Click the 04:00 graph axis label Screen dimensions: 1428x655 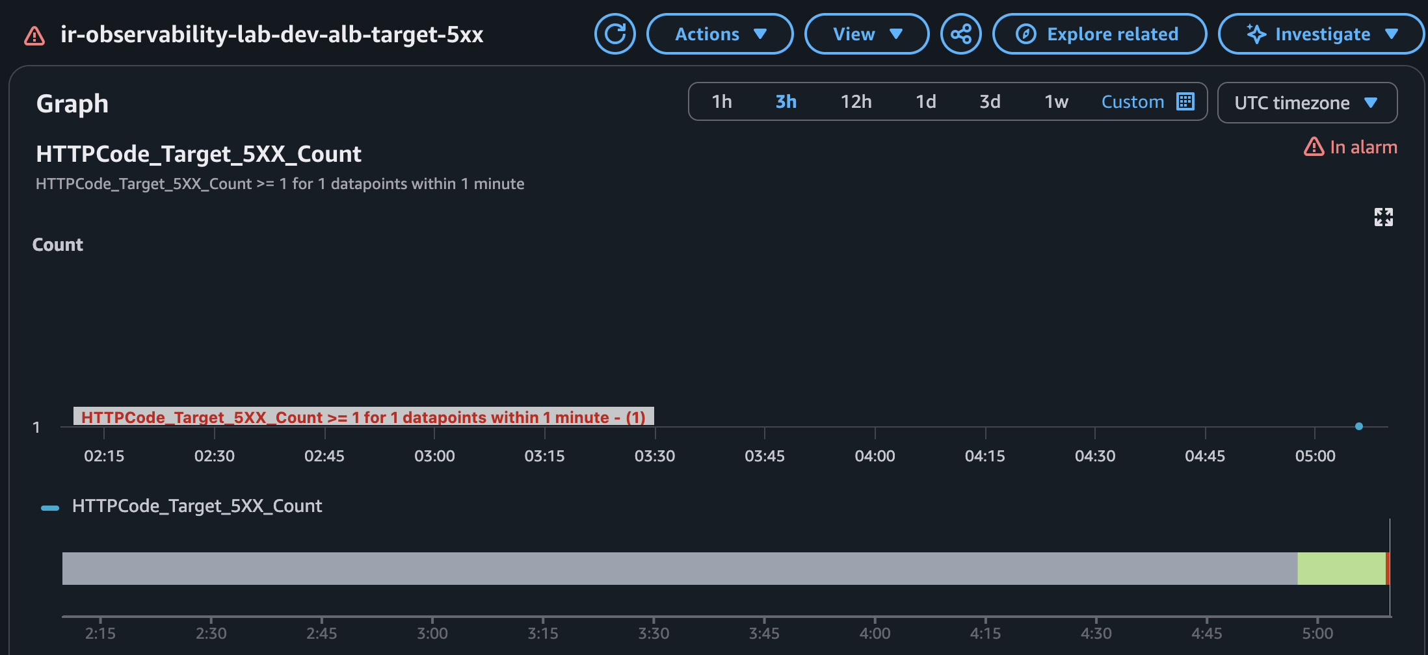pyautogui.click(x=875, y=456)
